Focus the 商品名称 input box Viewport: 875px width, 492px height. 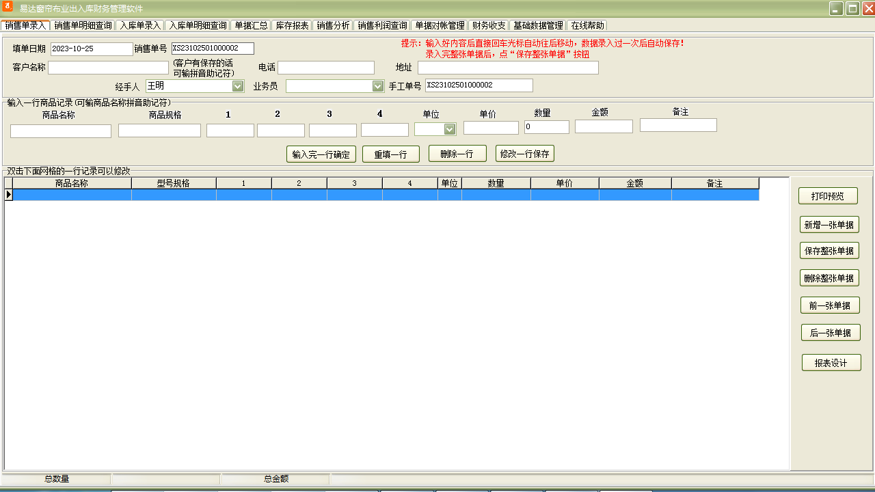[61, 131]
